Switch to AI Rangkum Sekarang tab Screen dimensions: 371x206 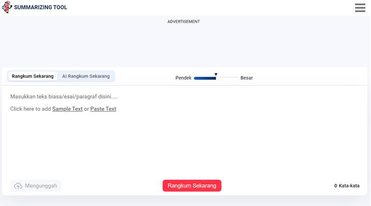86,76
